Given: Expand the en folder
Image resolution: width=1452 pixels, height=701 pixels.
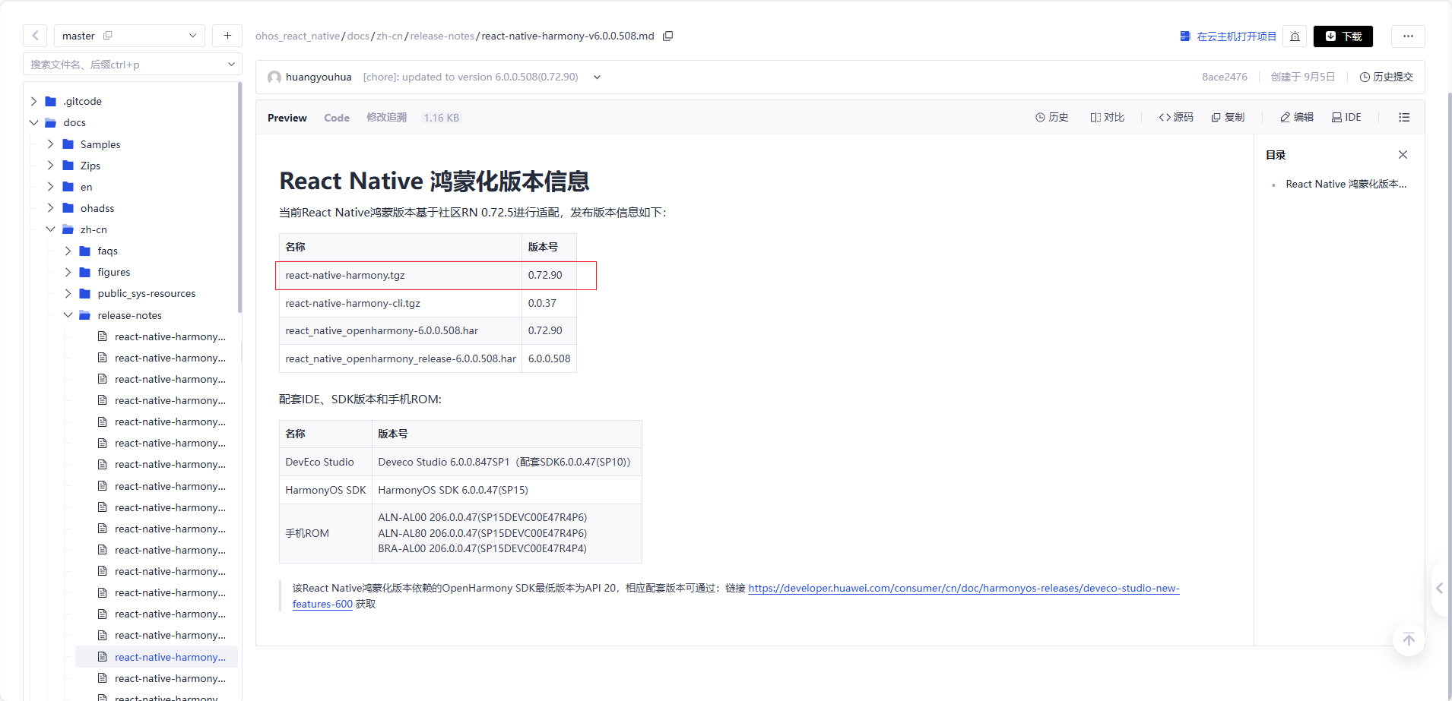Looking at the screenshot, I should click(50, 187).
